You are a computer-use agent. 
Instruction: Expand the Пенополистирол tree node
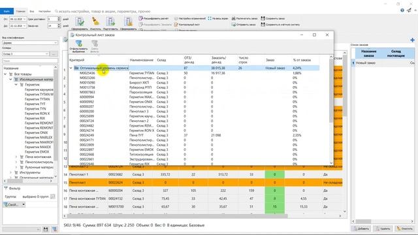tap(16, 162)
